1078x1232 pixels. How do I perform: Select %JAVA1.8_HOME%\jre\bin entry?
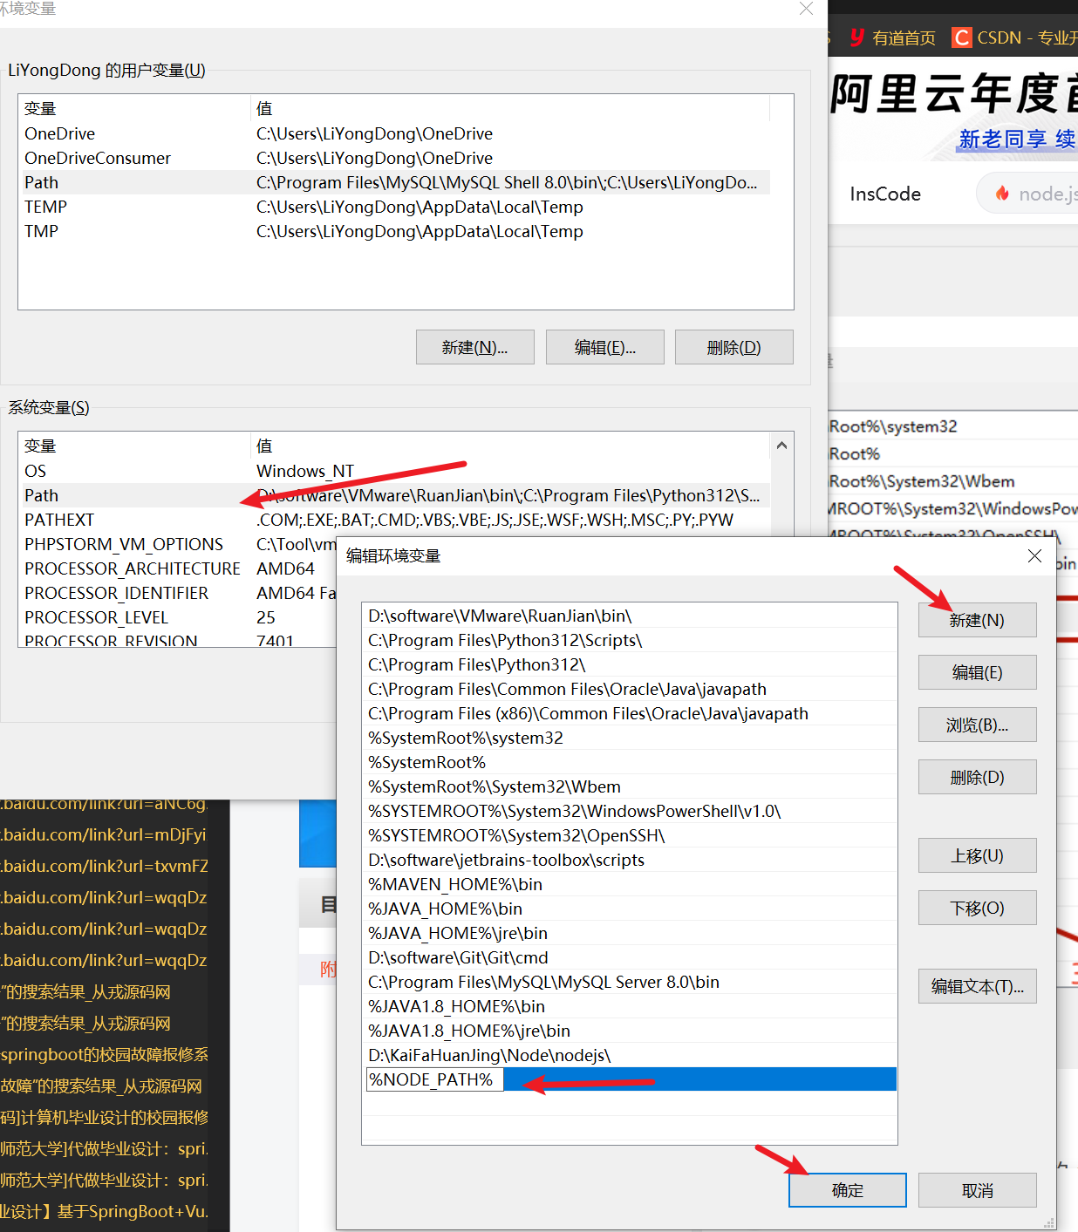click(629, 1031)
